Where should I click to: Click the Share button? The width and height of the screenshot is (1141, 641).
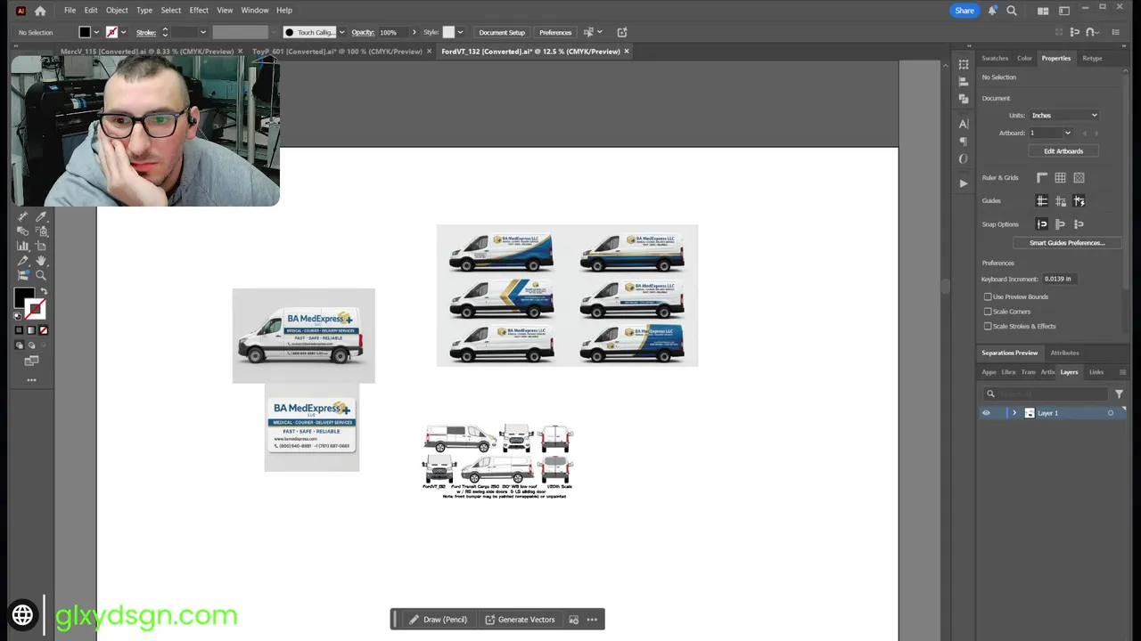point(965,11)
